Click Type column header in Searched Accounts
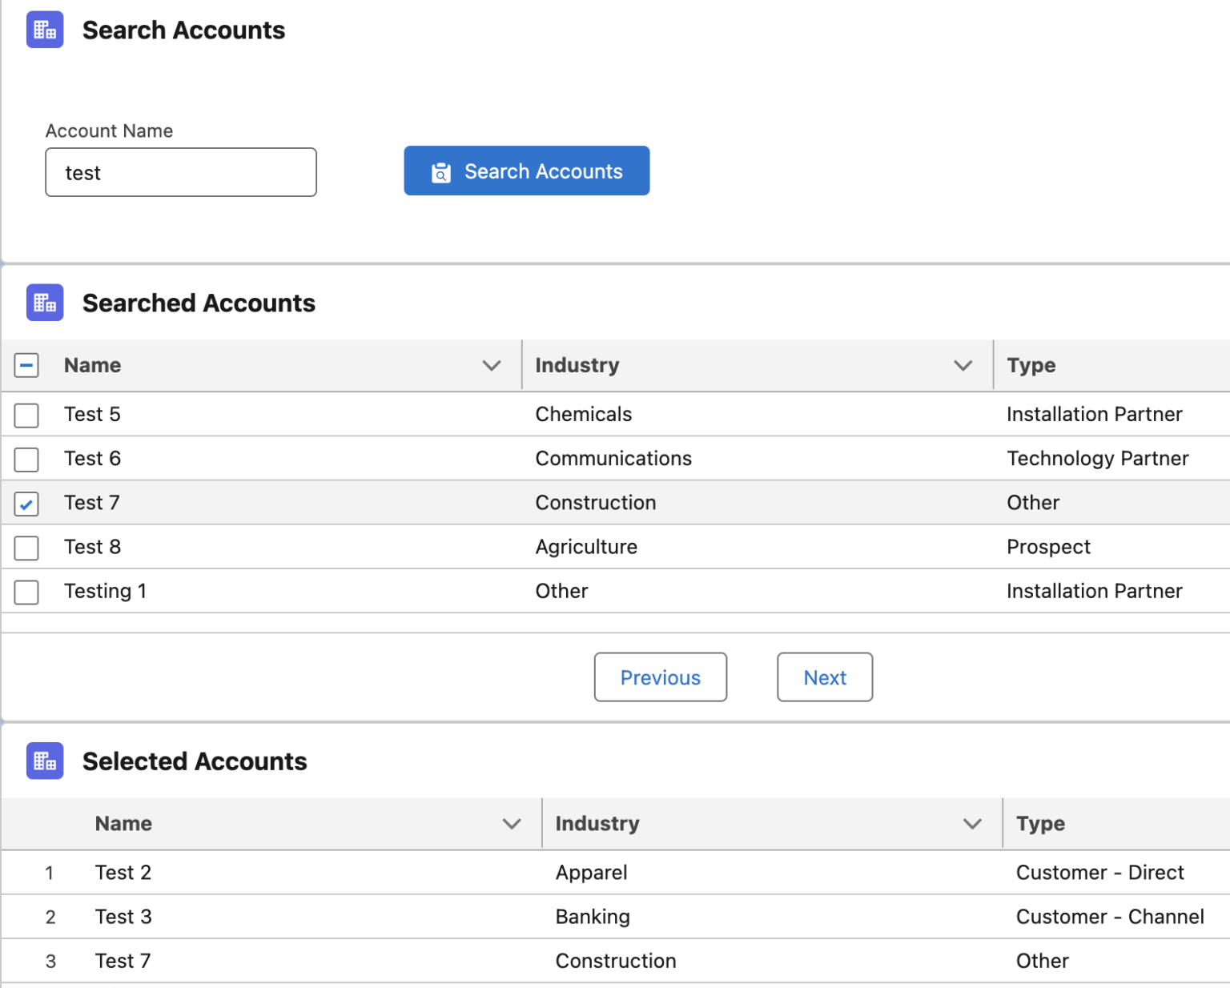The image size is (1230, 988). pyautogui.click(x=1031, y=366)
